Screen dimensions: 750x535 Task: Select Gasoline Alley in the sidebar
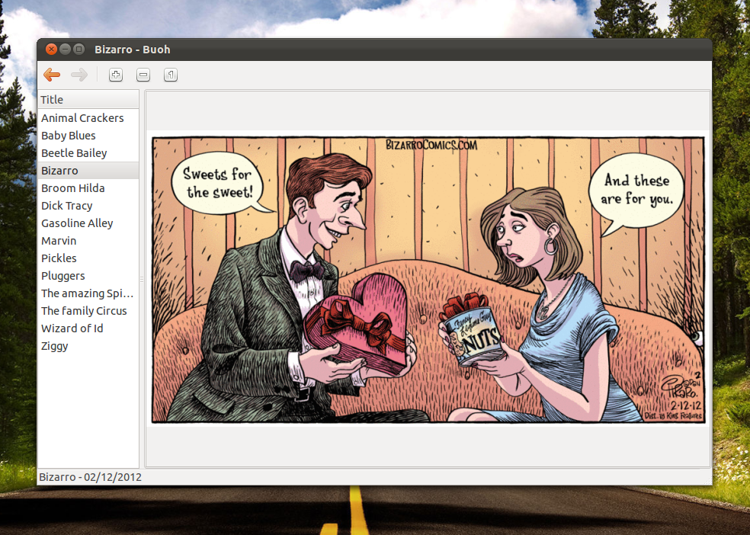click(x=88, y=223)
